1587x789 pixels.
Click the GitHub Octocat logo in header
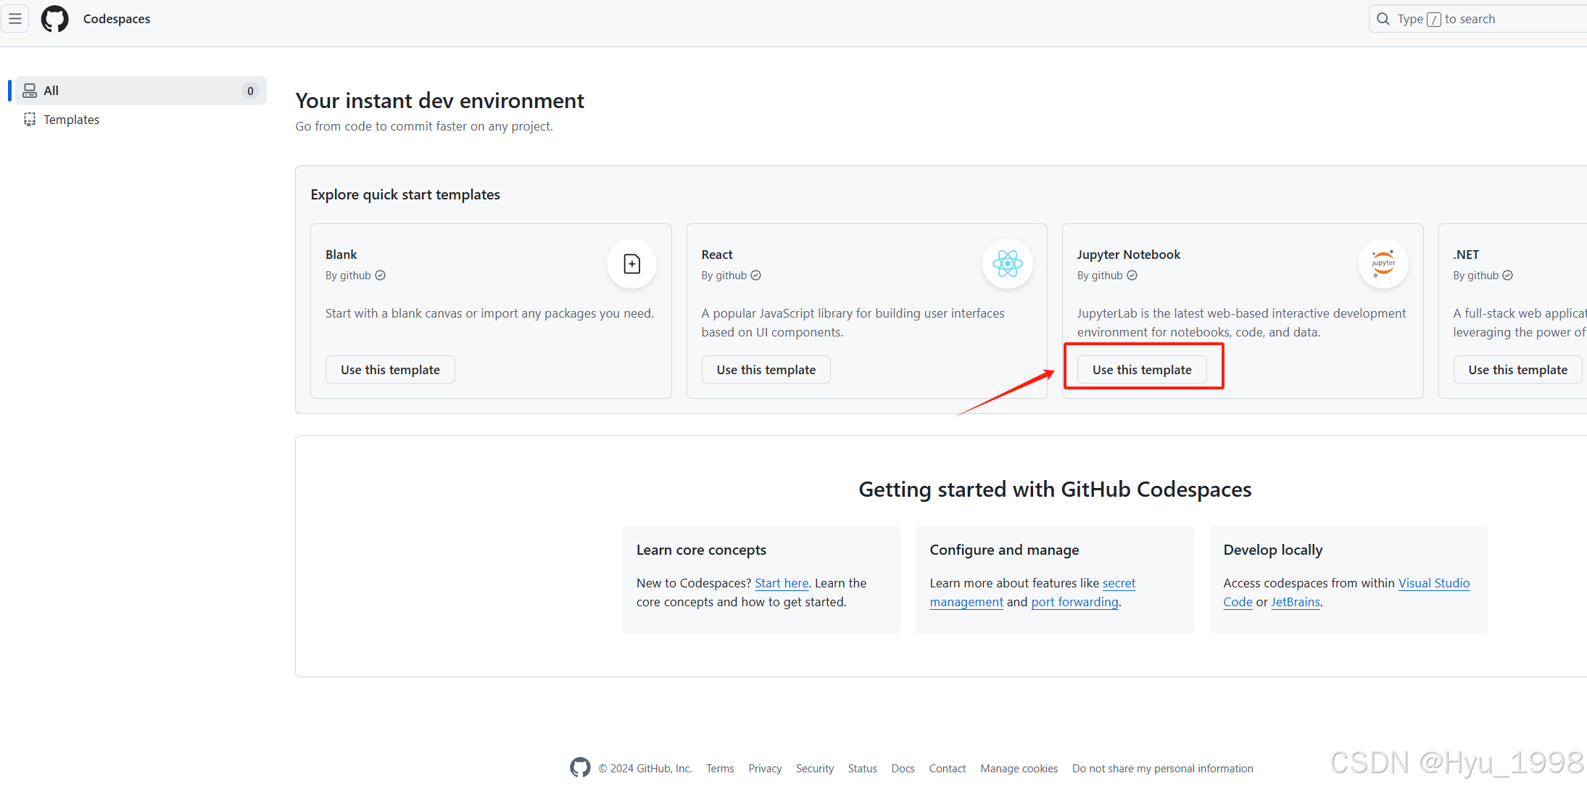[x=55, y=19]
